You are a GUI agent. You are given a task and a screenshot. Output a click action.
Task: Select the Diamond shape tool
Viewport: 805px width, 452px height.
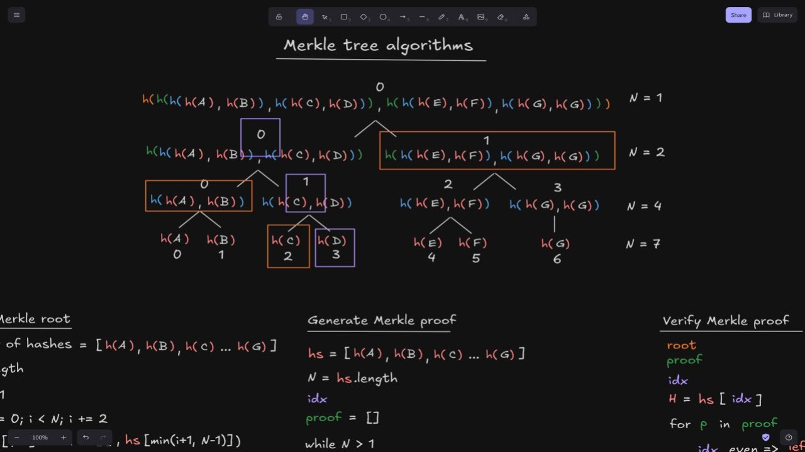pyautogui.click(x=364, y=17)
